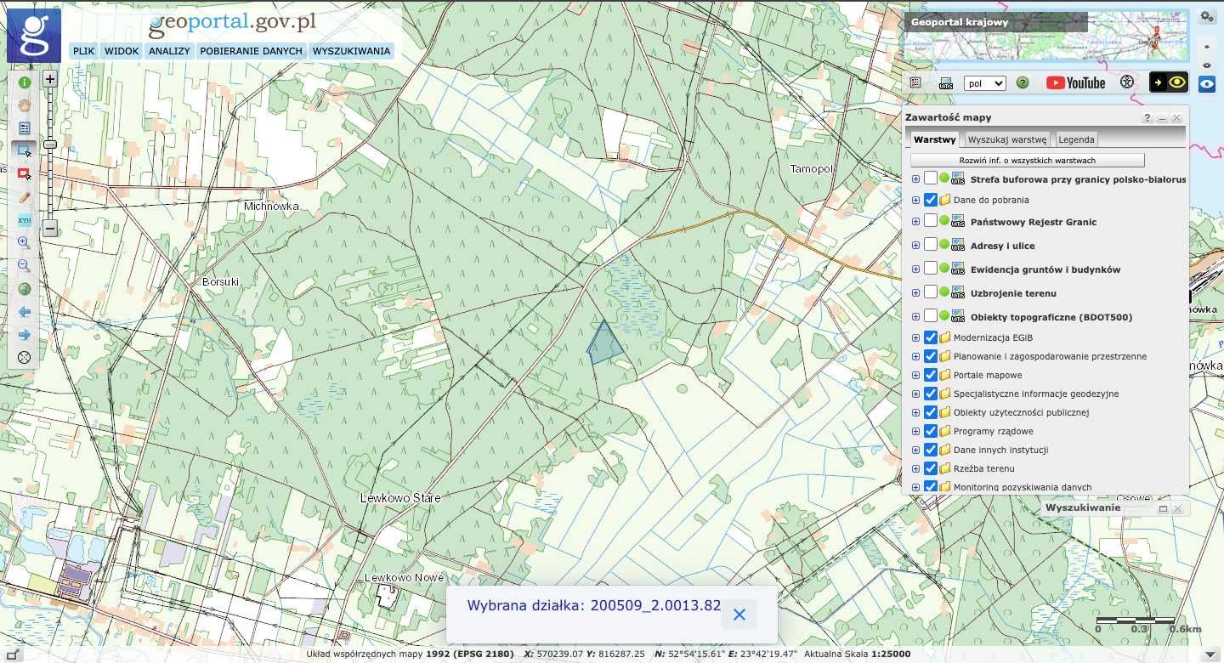Enable the Adresy i ulice layer checkbox
The width and height of the screenshot is (1224, 663).
pos(931,245)
